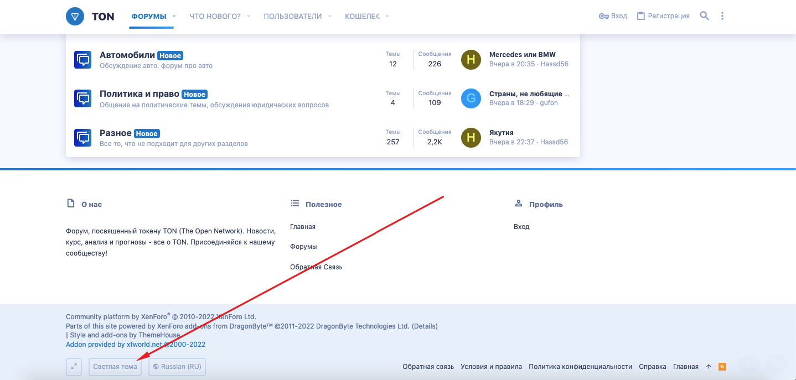Click the orange RSS feed icon

[x=722, y=367]
